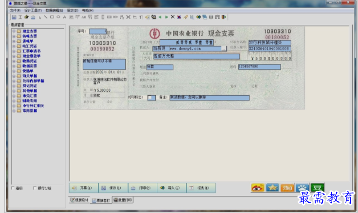The image size is (358, 213).
Task: Expand the 快递单 tree node
Action: click(x=14, y=71)
